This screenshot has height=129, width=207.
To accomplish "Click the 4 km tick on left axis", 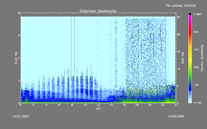I will tap(19, 58).
